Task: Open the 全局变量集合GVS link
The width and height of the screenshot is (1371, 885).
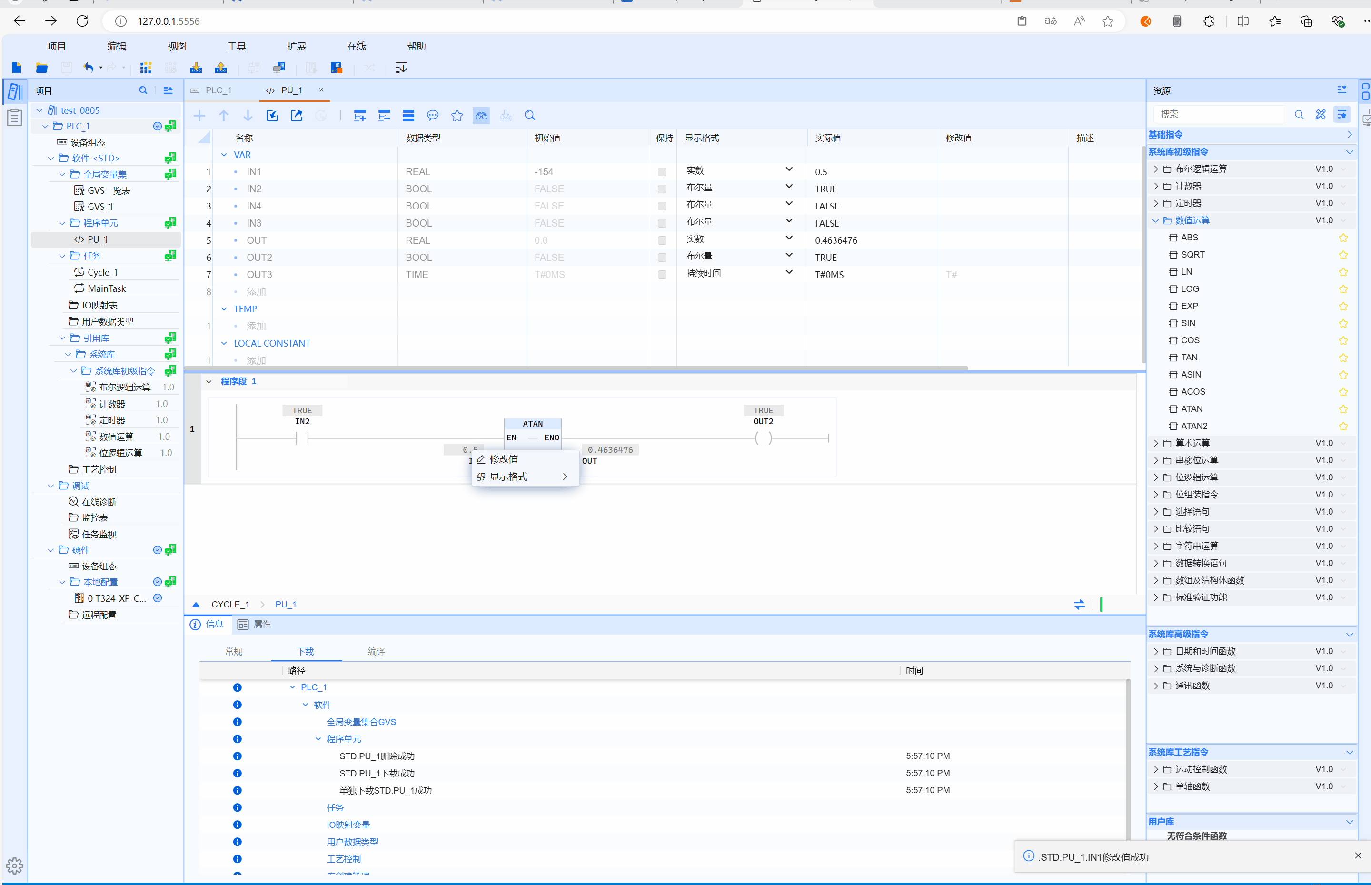Action: point(361,722)
